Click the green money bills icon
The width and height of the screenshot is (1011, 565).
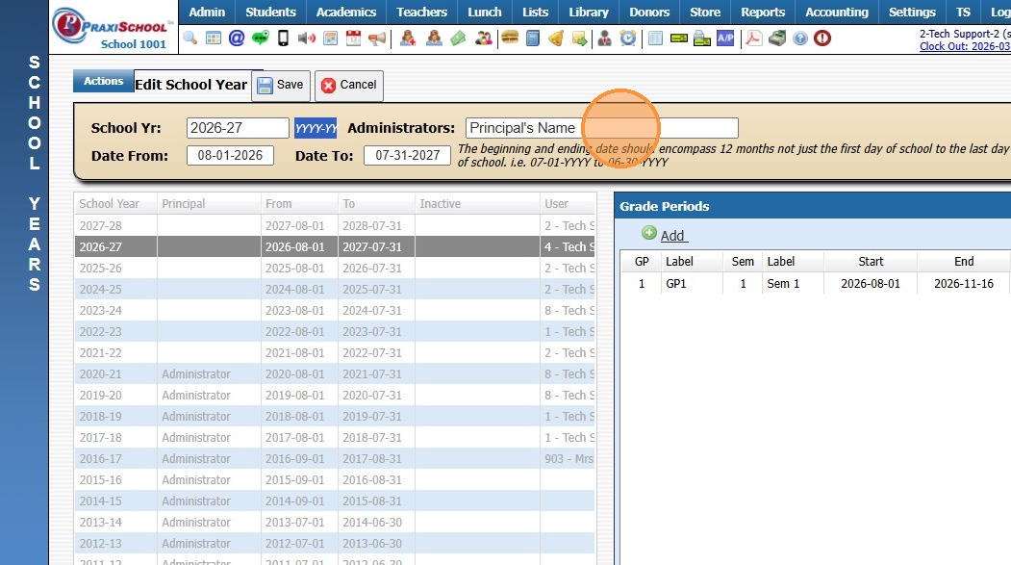coord(458,39)
